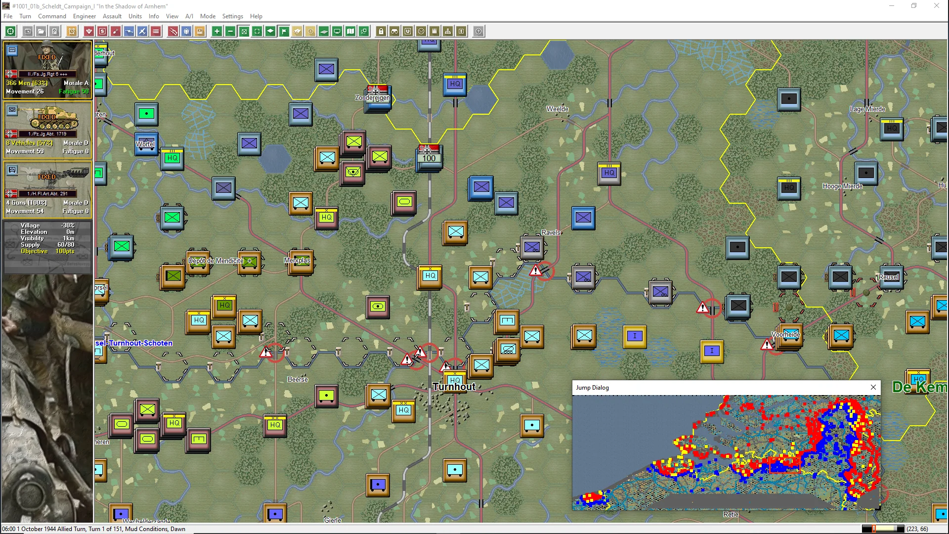Screen dimensions: 949x534
Task: Toggle the pressed flag objectives button
Action: [284, 31]
